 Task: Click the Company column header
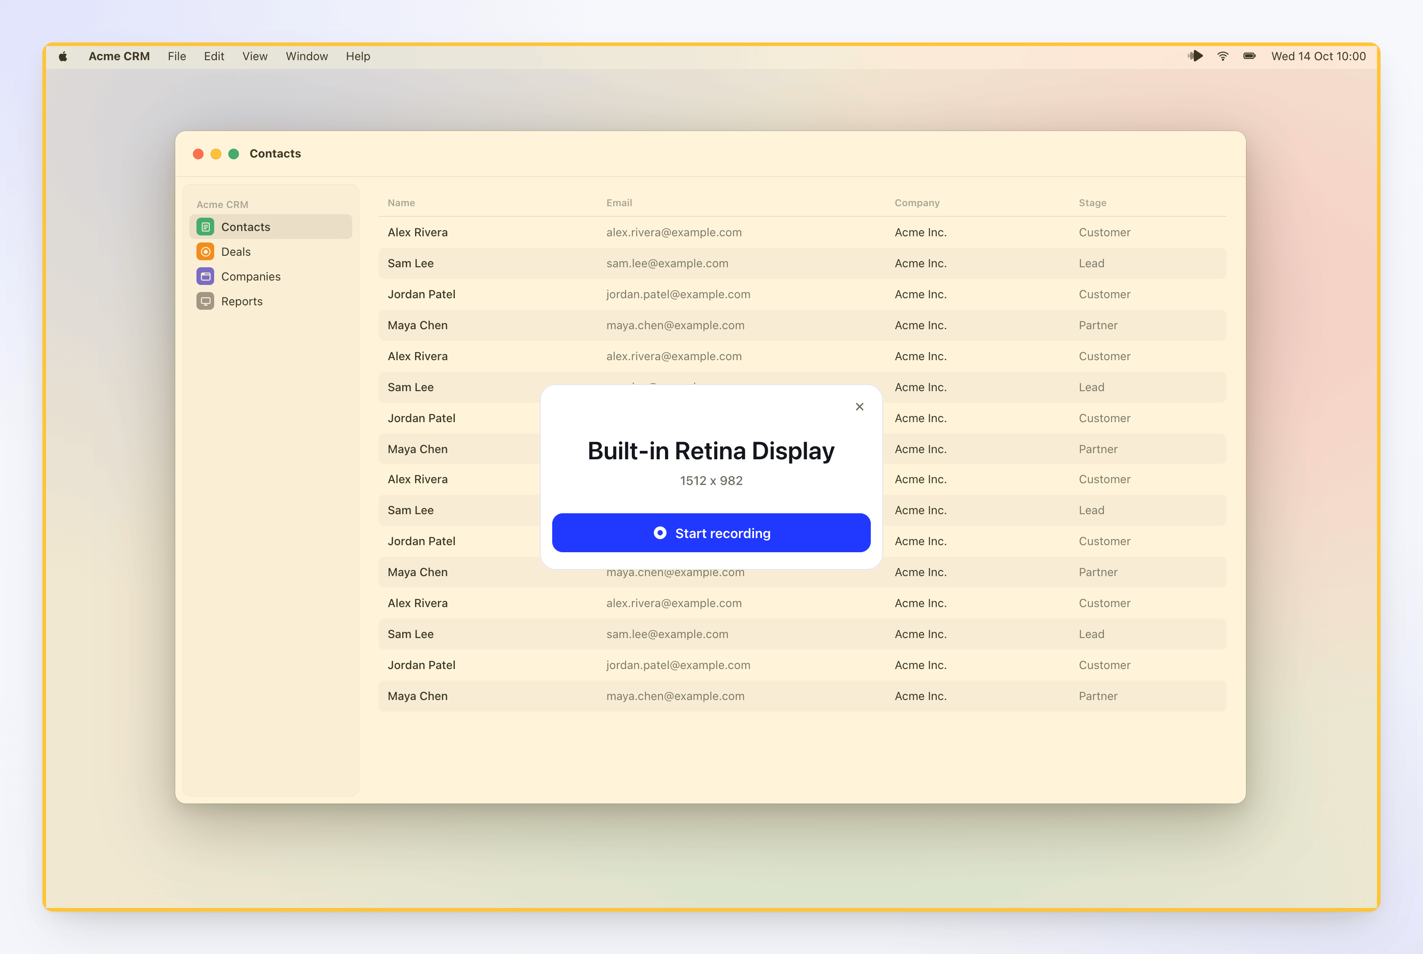(917, 203)
